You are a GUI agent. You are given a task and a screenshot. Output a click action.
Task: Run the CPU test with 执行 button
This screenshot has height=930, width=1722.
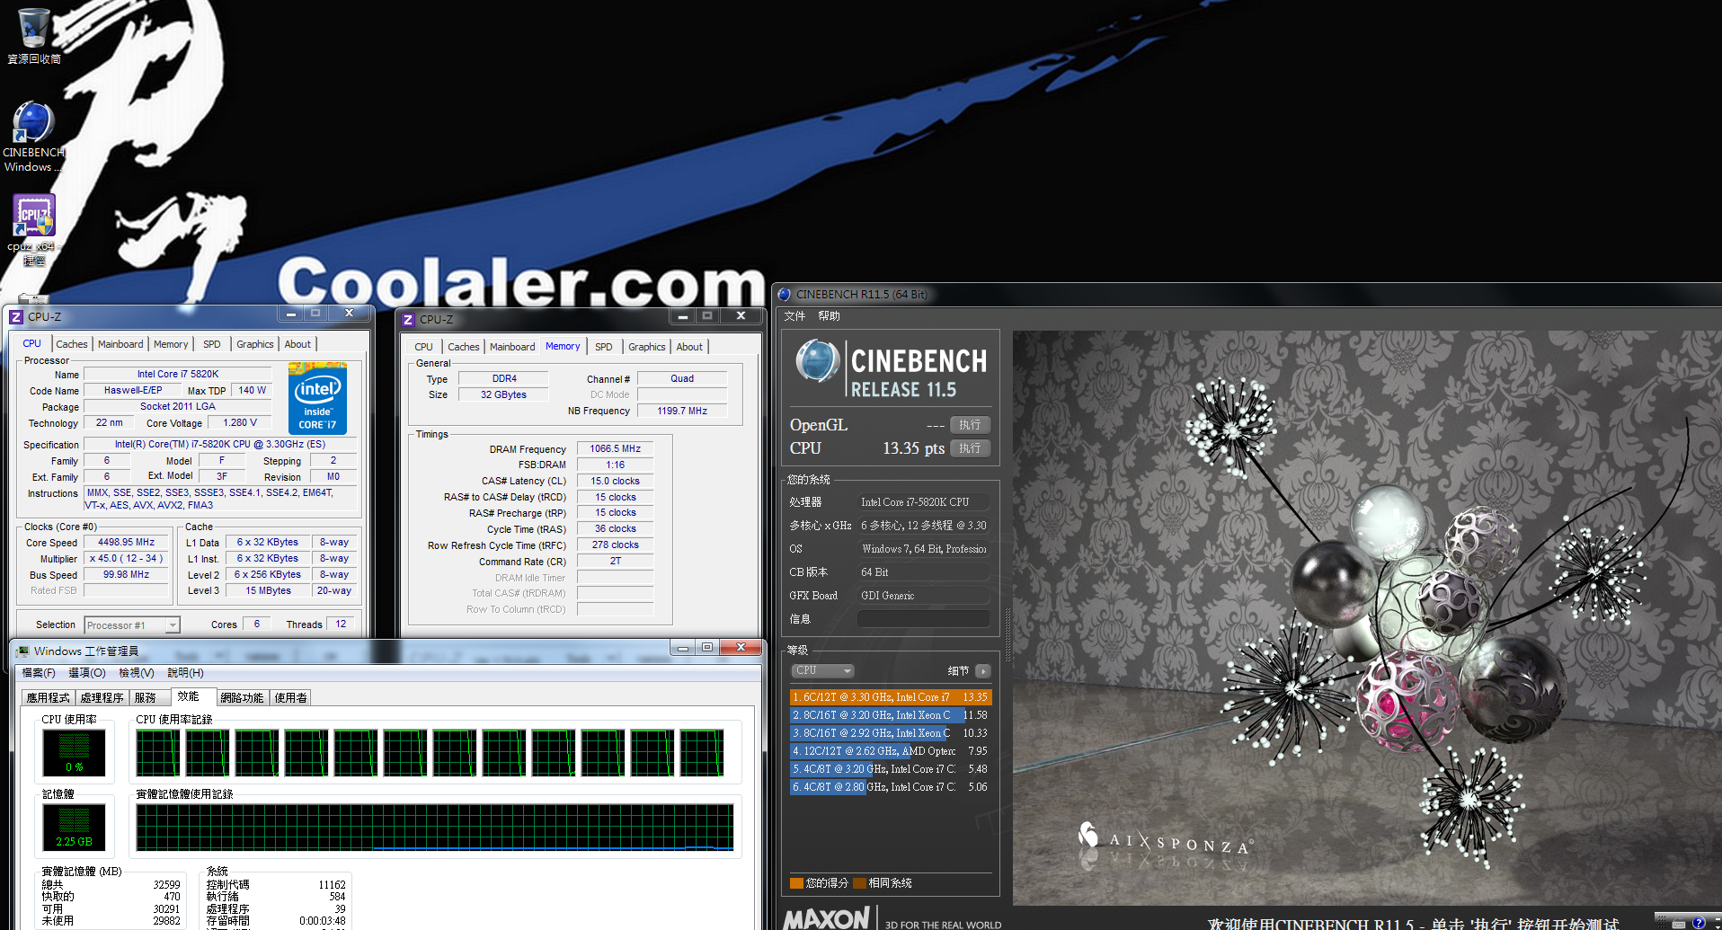[x=970, y=448]
